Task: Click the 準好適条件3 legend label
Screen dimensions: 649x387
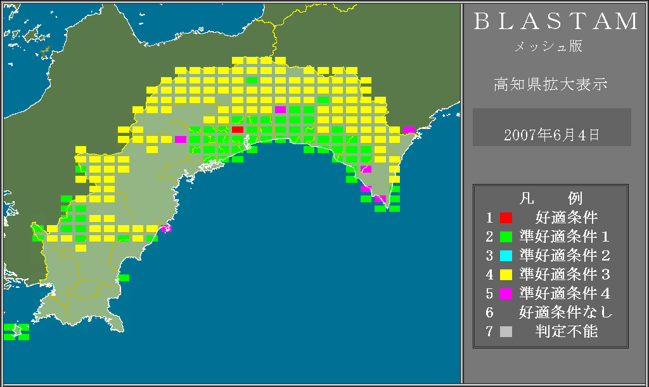Action: click(x=565, y=274)
